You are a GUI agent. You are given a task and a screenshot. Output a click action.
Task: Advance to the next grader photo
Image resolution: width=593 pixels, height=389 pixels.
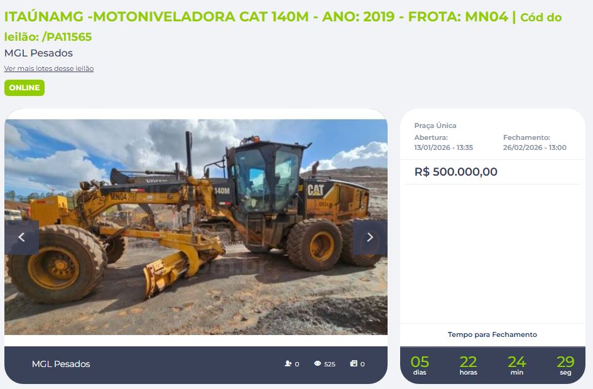(370, 237)
